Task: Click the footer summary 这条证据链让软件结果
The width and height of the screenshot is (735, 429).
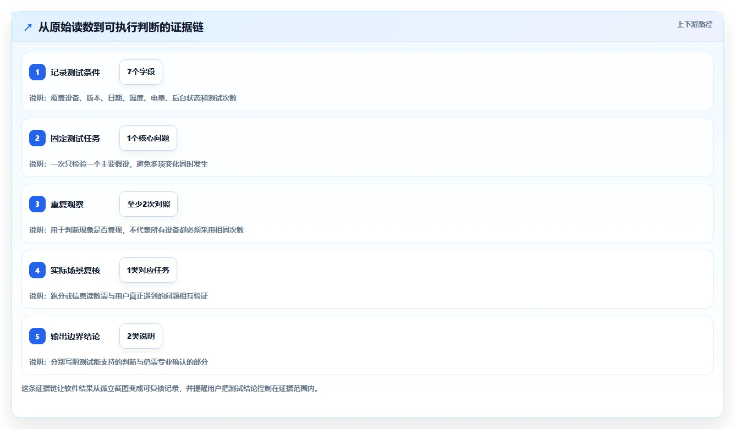Action: point(170,388)
